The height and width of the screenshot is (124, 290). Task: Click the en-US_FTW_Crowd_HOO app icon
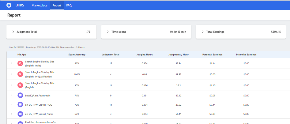coord(20,105)
